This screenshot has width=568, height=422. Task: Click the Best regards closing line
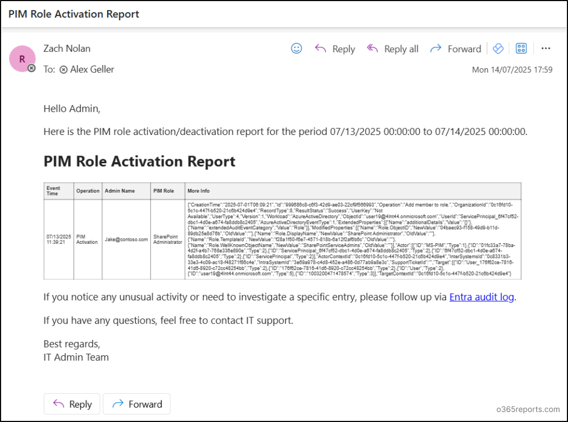[72, 344]
